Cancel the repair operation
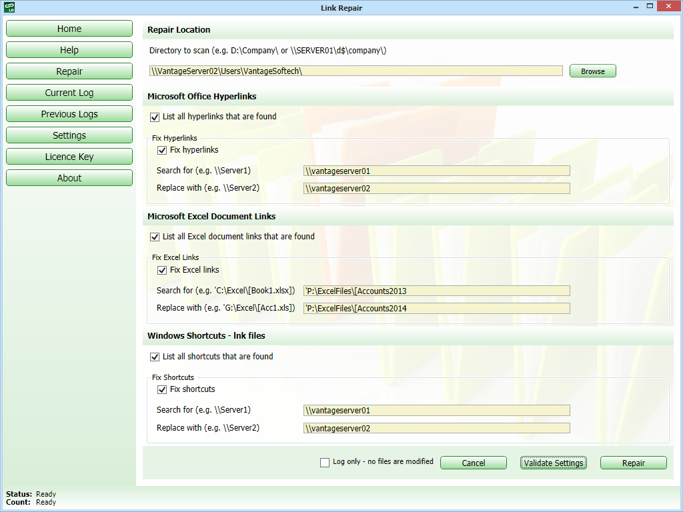 (x=473, y=462)
